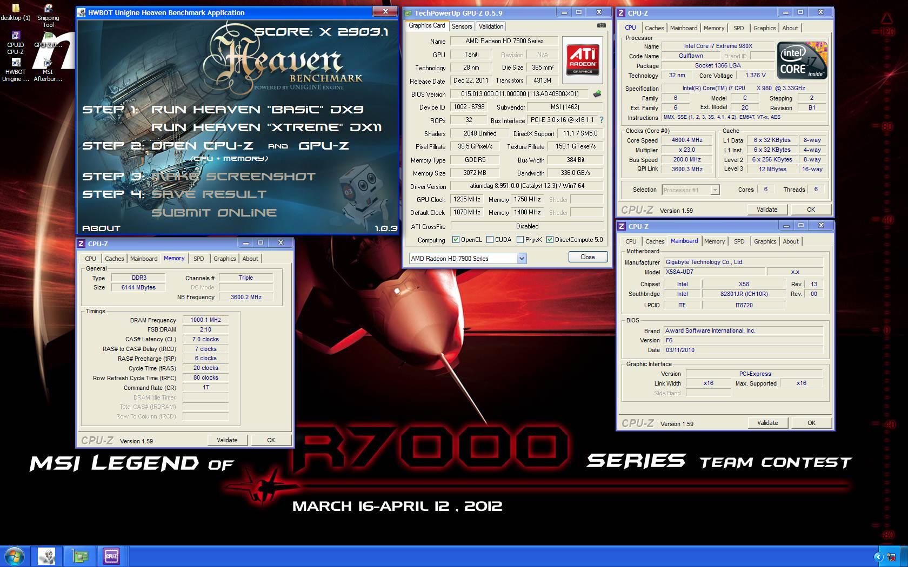Select the GPU-Z desktop icon

click(x=48, y=40)
